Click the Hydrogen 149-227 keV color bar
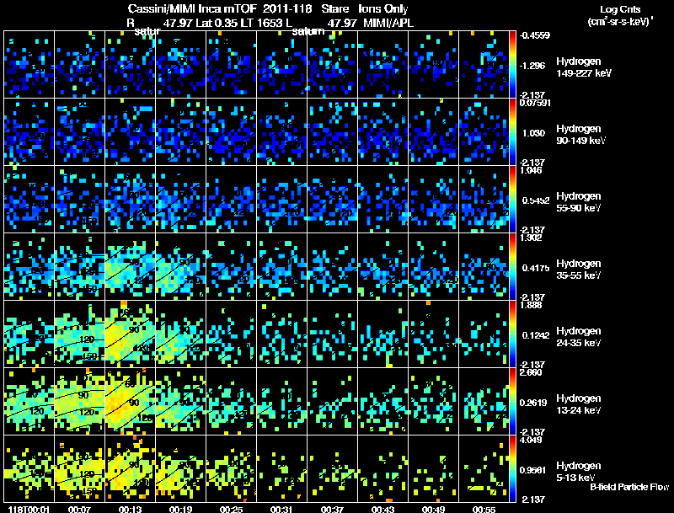The height and width of the screenshot is (513, 674). tap(512, 65)
